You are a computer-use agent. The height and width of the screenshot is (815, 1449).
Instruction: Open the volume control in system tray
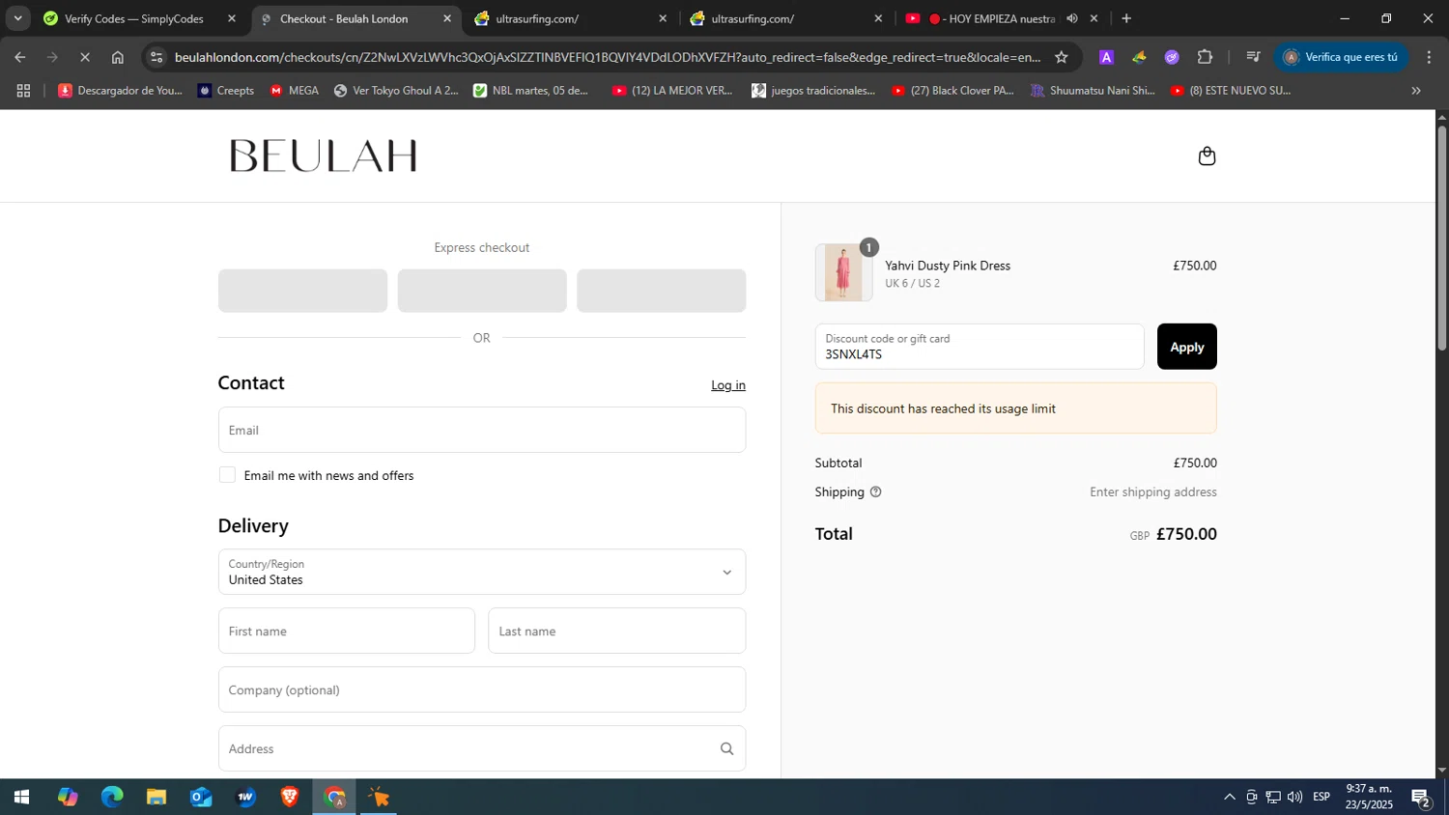pos(1294,798)
